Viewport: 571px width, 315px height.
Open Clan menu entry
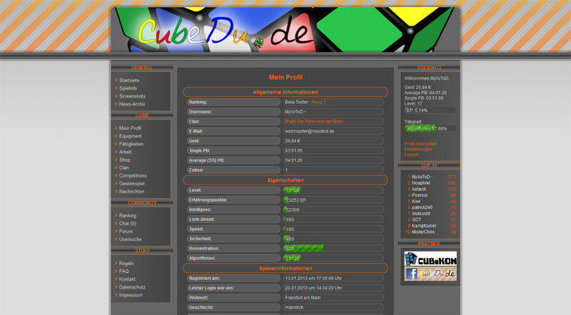123,167
